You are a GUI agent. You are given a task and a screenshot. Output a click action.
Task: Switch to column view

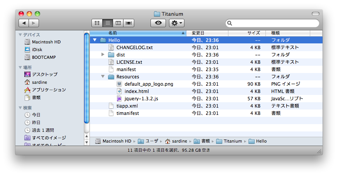pos(118,23)
